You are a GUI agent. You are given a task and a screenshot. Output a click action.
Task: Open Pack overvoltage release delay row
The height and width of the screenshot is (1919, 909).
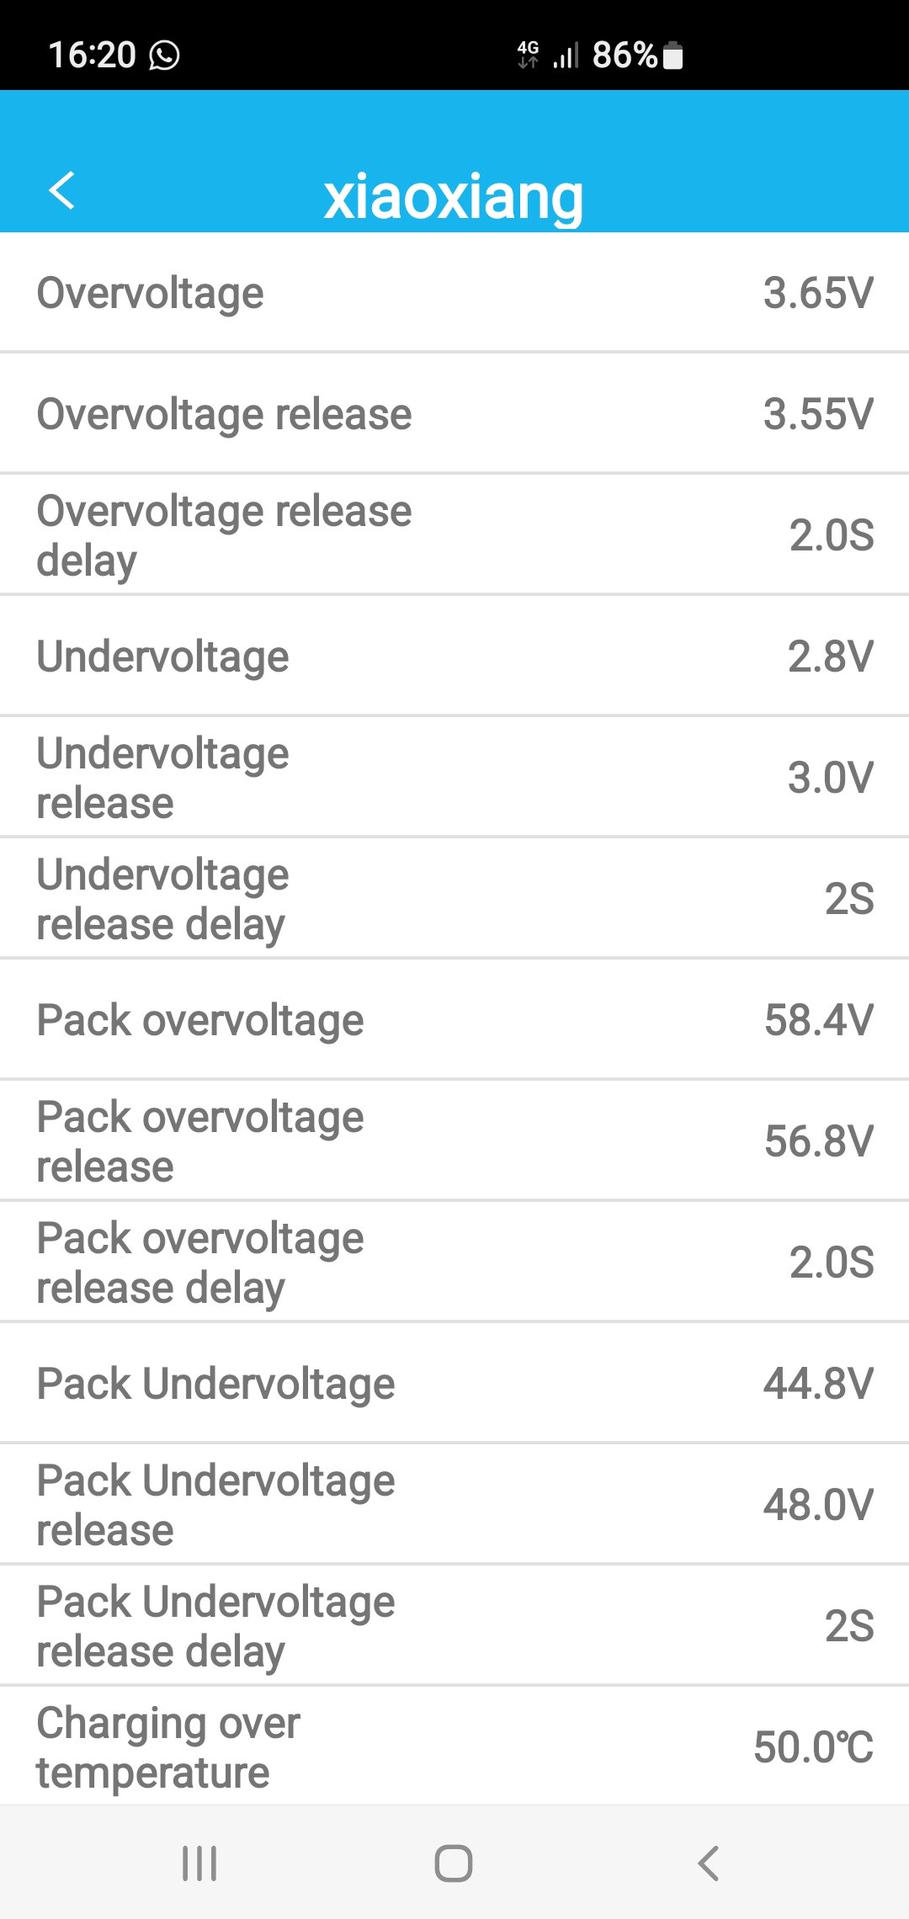pos(454,1262)
